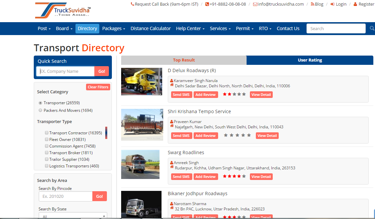Expand the Packages dropdown

coord(114,28)
